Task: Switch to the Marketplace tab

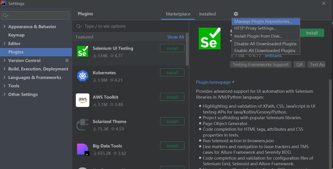Action: [x=178, y=14]
